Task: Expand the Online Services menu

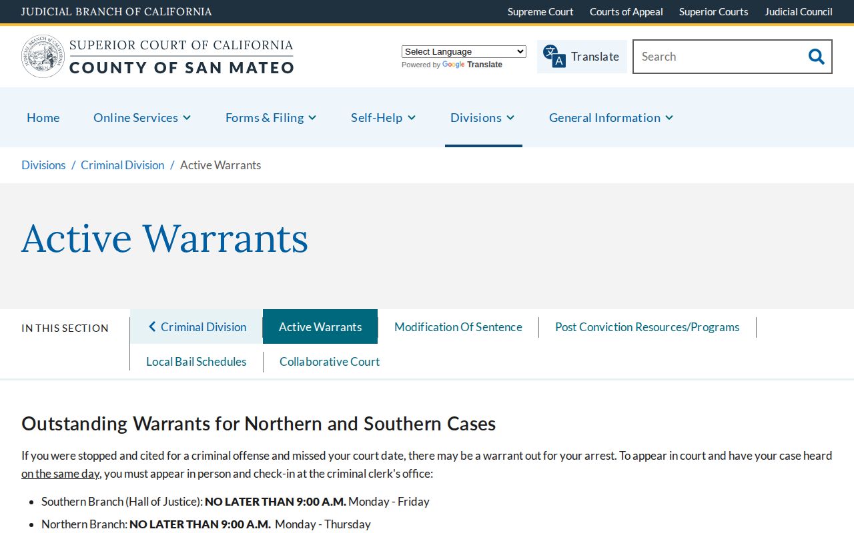Action: (x=142, y=117)
